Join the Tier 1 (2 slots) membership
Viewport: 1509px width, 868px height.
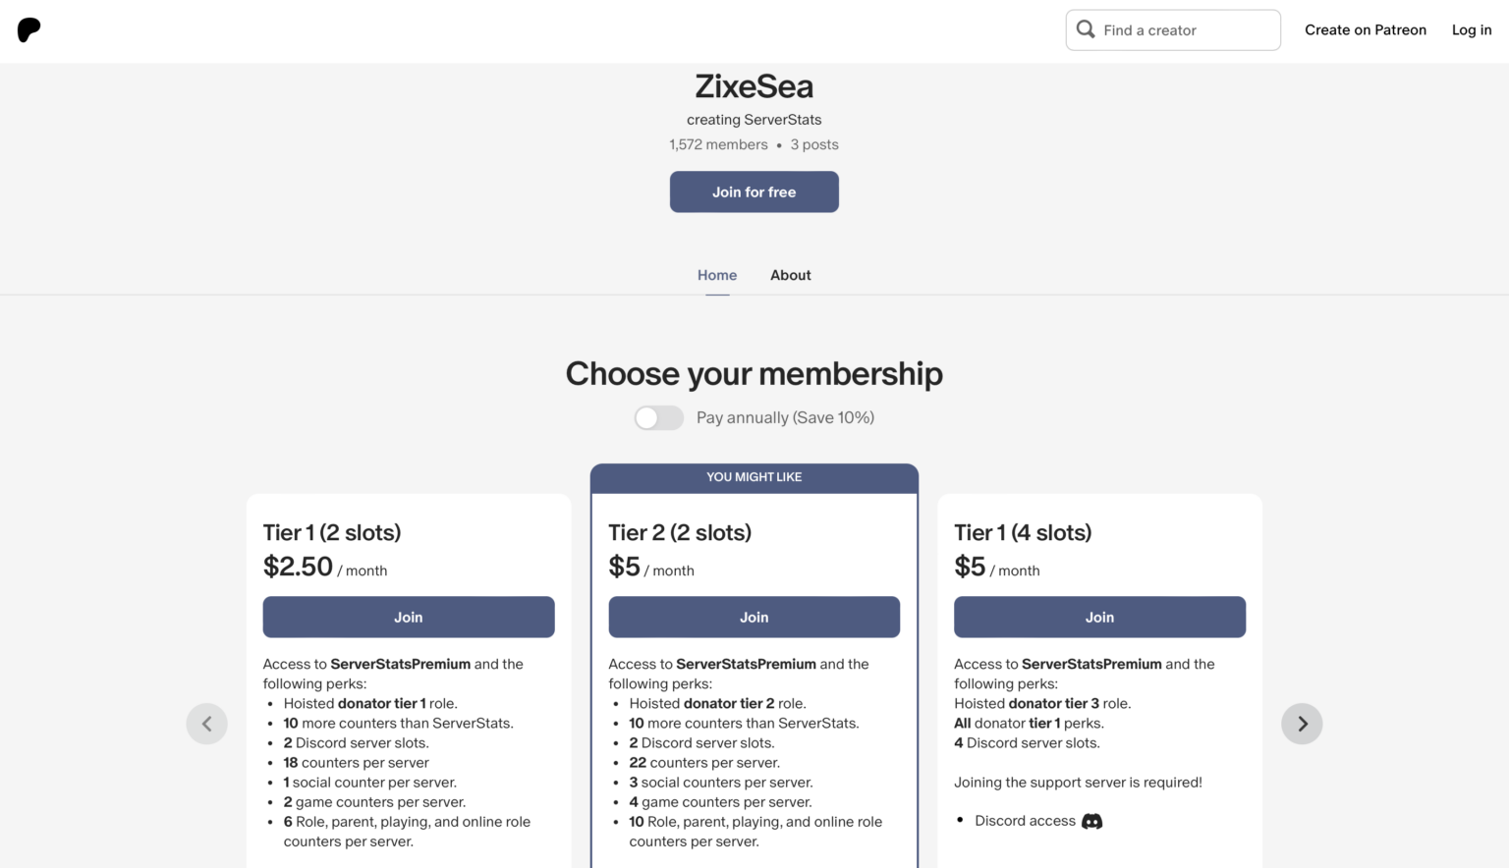coord(409,617)
